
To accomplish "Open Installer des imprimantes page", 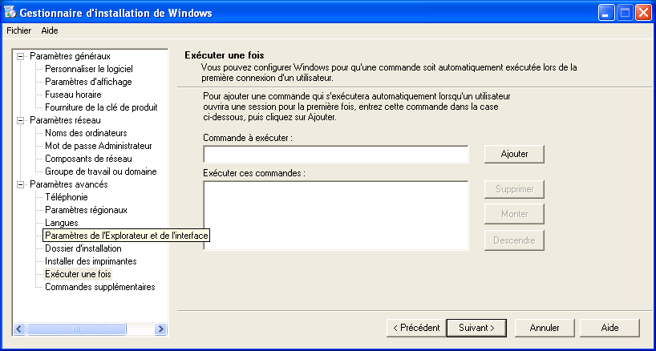I will (x=91, y=261).
